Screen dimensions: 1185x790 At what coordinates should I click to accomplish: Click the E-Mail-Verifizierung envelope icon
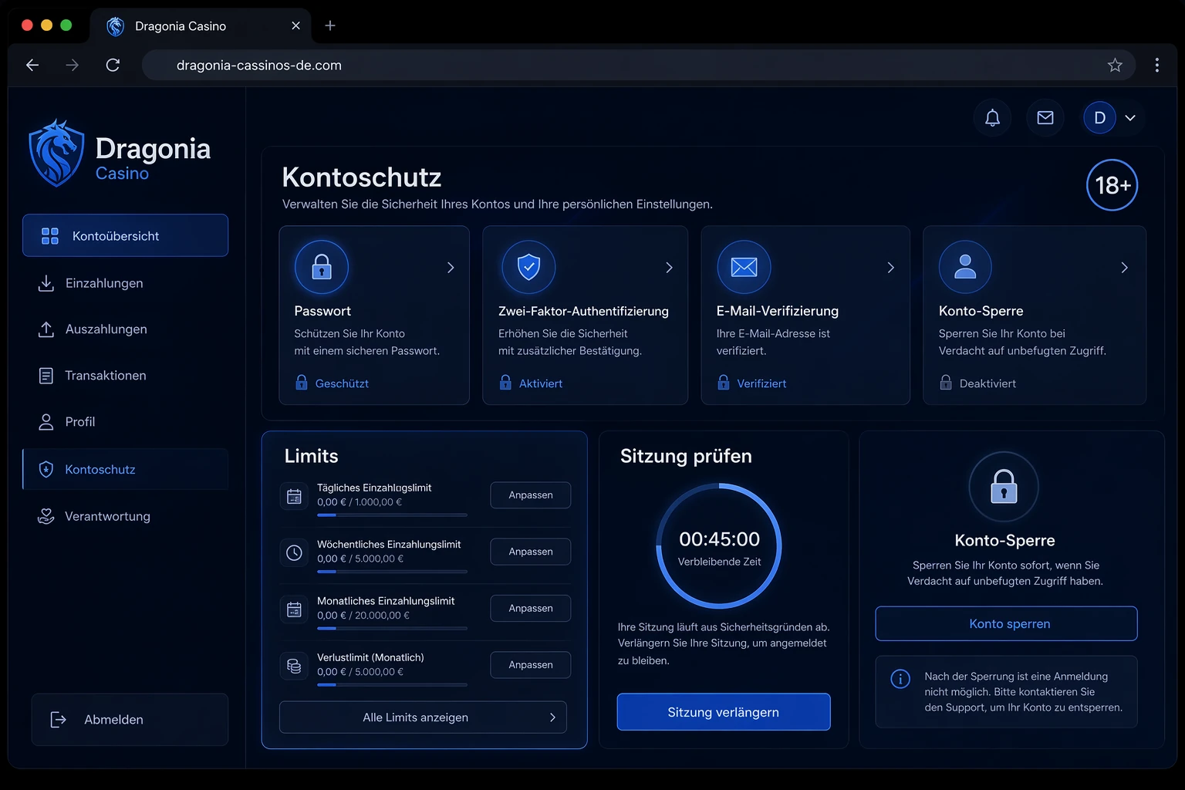(744, 267)
